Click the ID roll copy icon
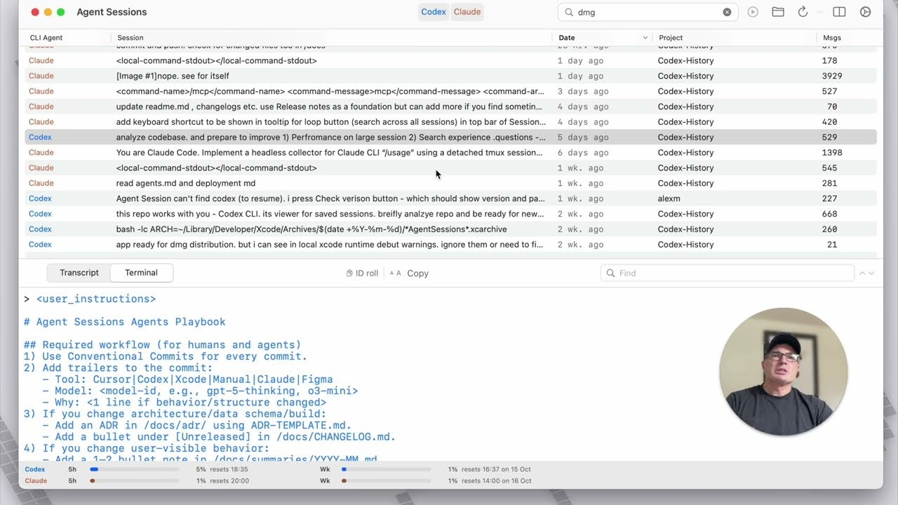The height and width of the screenshot is (505, 898). [x=349, y=274]
